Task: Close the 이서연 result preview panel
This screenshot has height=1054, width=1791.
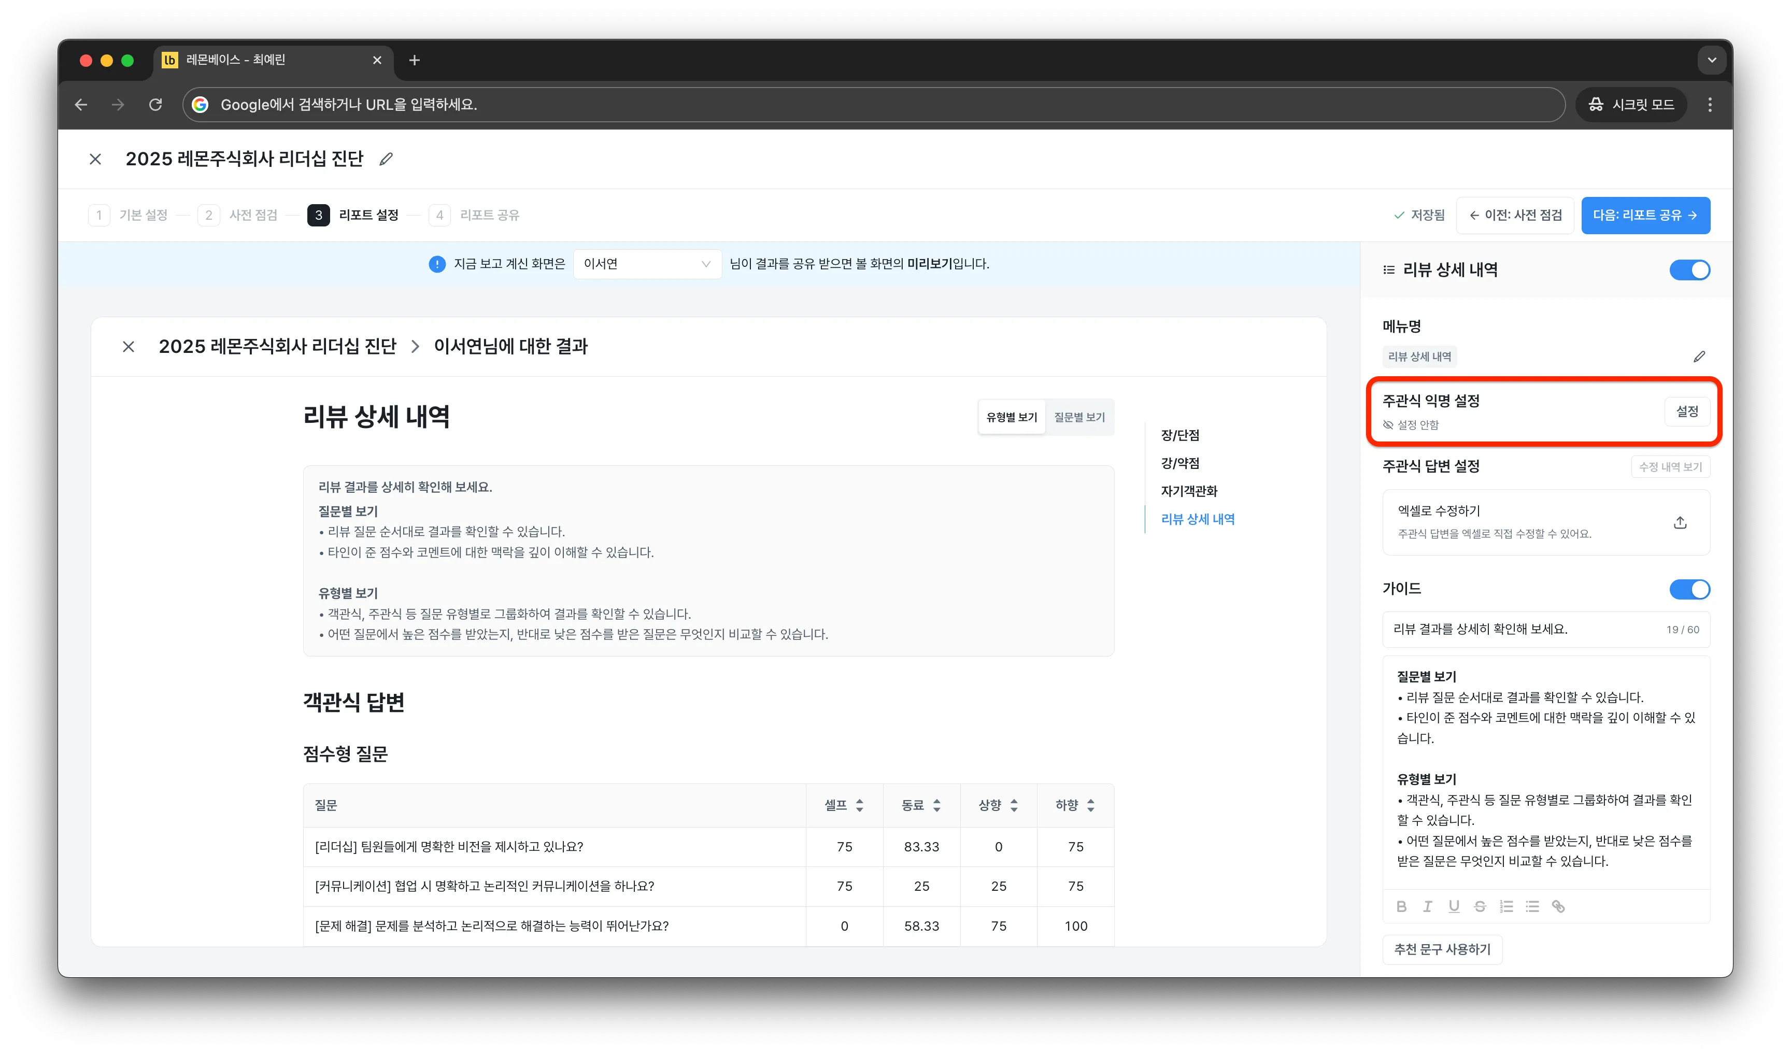Action: pos(129,347)
